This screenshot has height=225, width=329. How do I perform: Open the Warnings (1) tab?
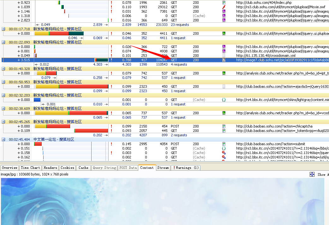(x=186, y=168)
